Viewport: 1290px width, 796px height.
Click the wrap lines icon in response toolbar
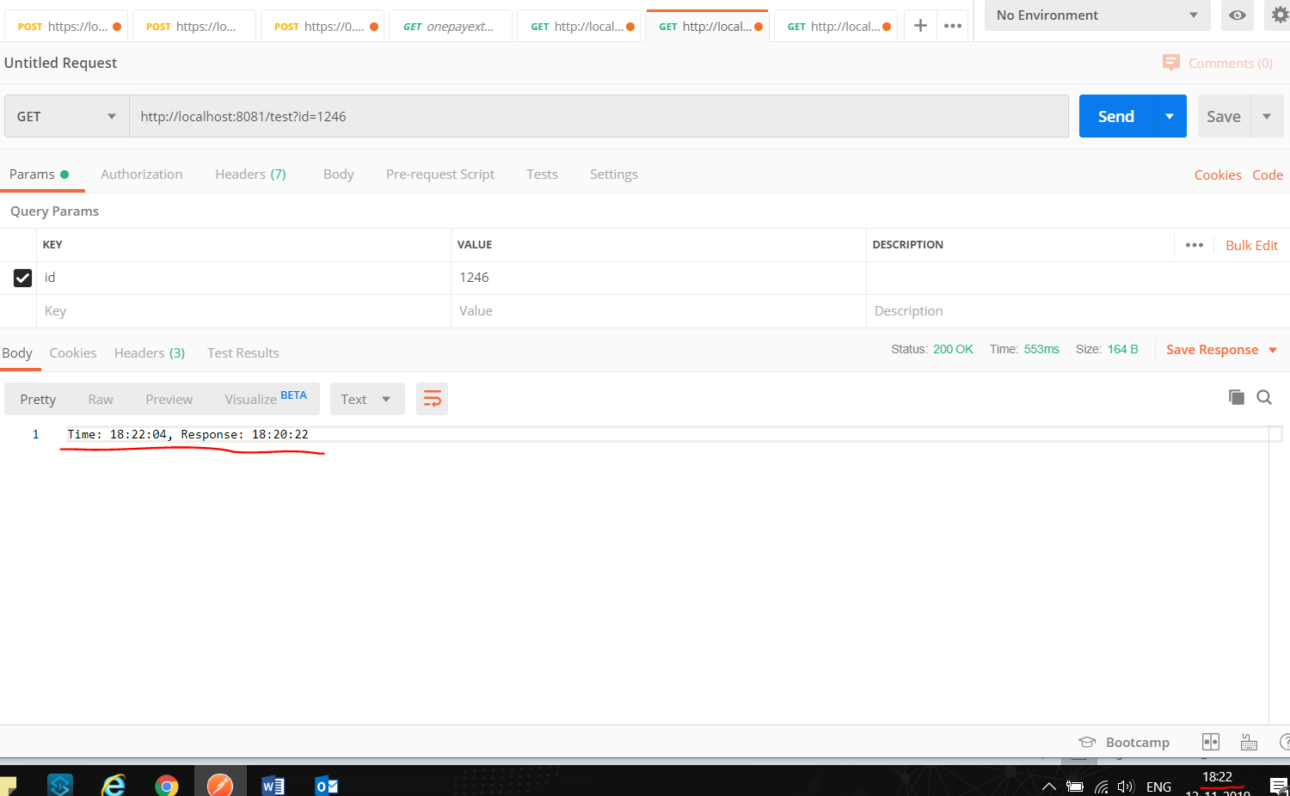tap(432, 399)
